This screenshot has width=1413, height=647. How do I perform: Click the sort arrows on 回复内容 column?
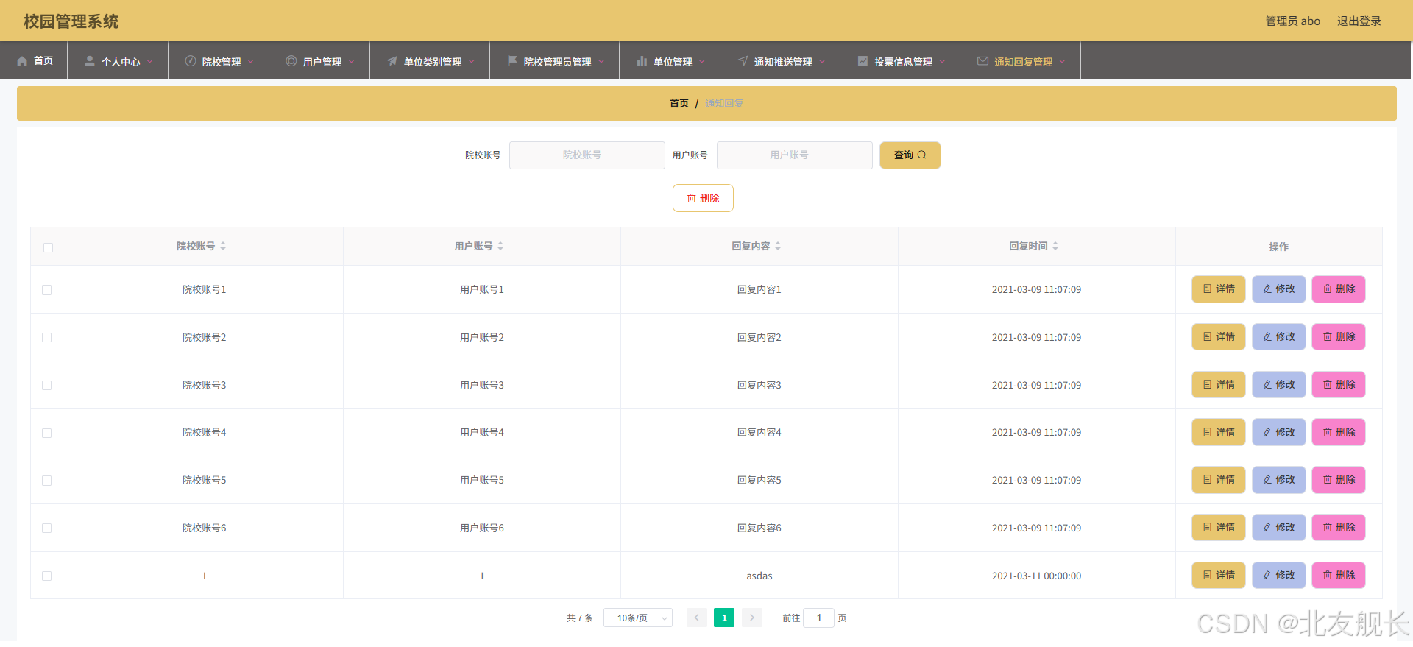[778, 246]
